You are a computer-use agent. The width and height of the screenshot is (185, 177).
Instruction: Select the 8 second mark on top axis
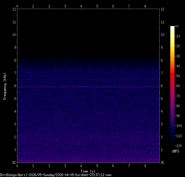coord(145,6)
